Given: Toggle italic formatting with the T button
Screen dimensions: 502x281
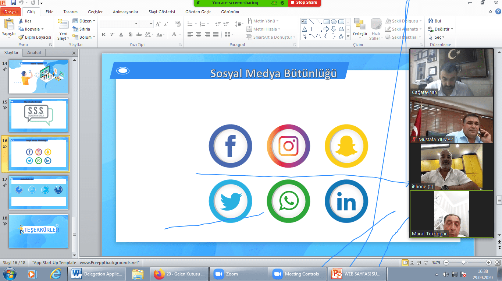Looking at the screenshot, I should pos(112,35).
